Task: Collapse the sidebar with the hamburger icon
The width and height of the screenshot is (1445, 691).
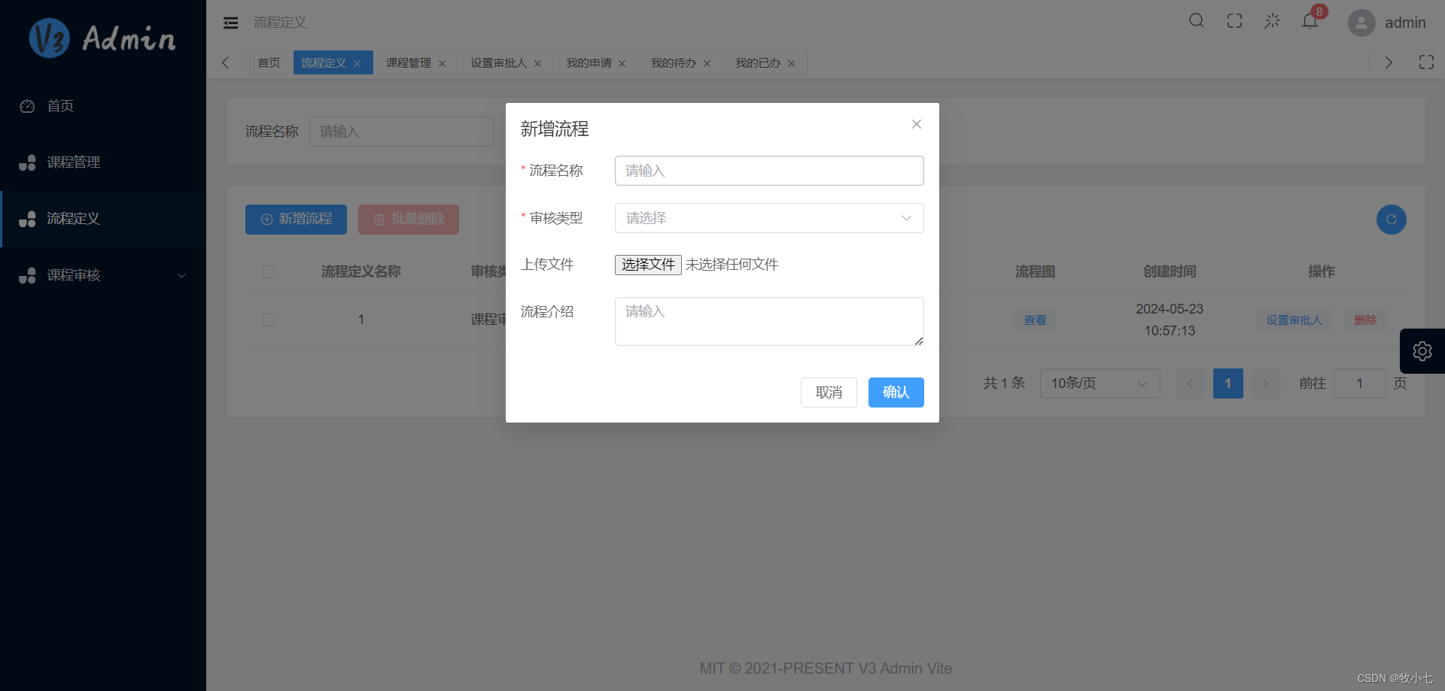Action: pos(230,23)
